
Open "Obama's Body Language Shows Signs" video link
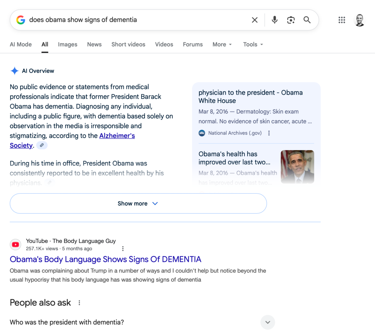105,259
